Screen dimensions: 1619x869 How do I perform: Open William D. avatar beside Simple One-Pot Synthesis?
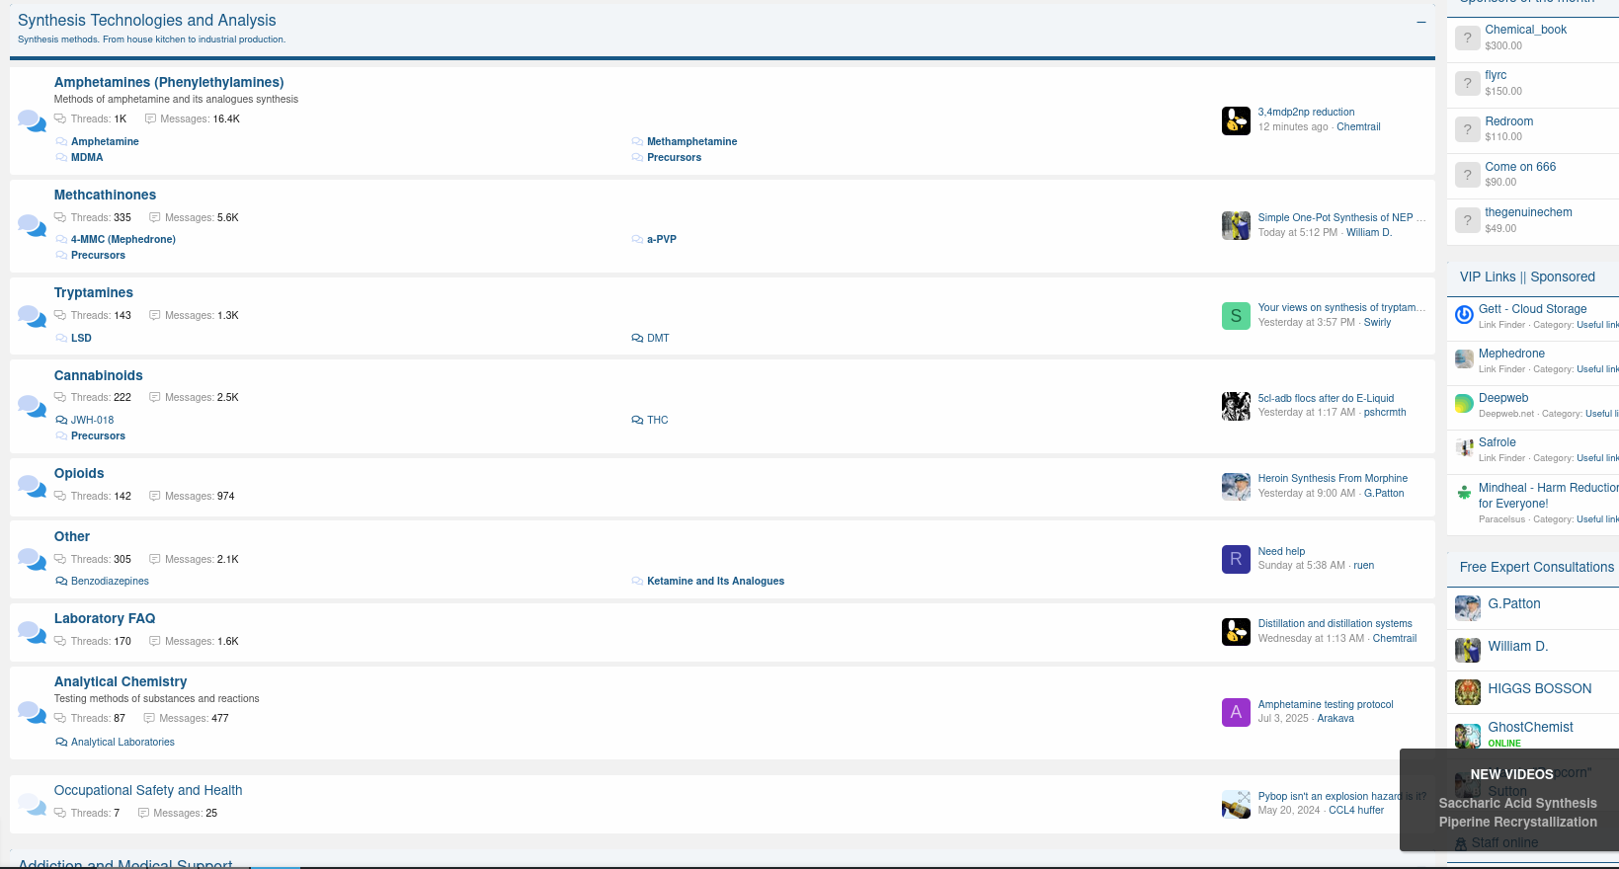click(x=1236, y=225)
